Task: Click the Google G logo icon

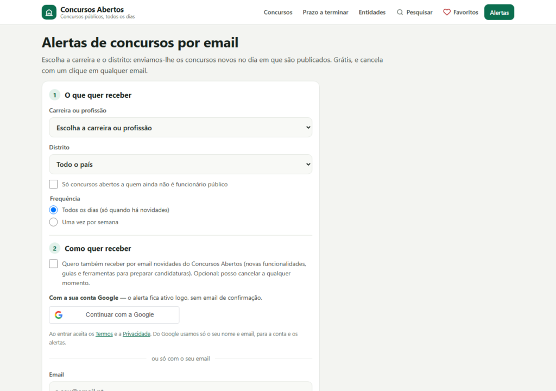Action: point(59,315)
